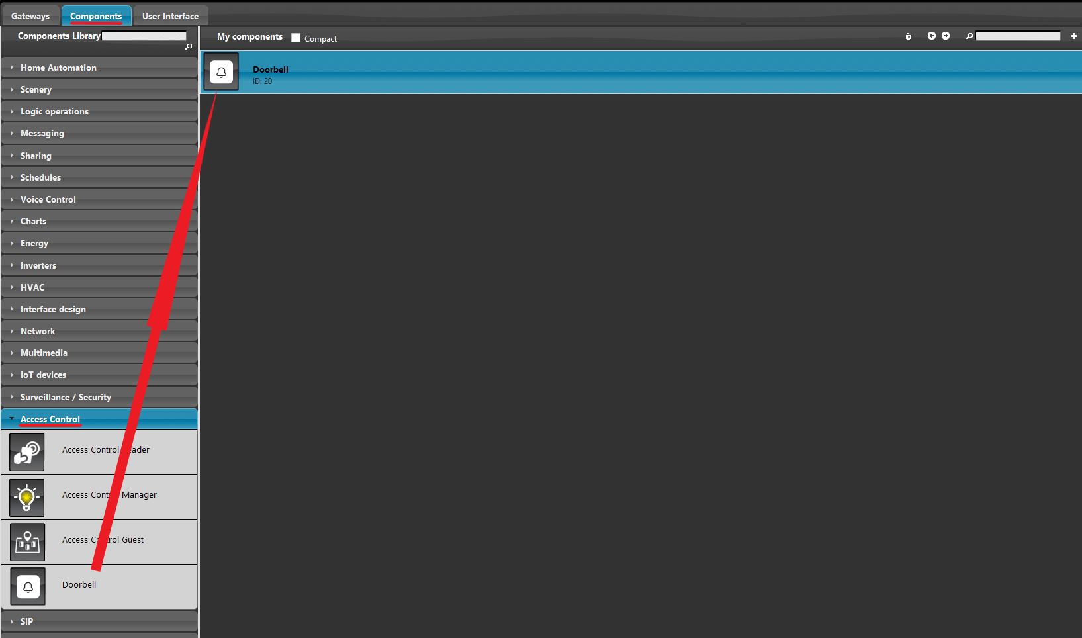This screenshot has width=1082, height=638.
Task: Expand the Interface design category
Action: tap(99, 309)
